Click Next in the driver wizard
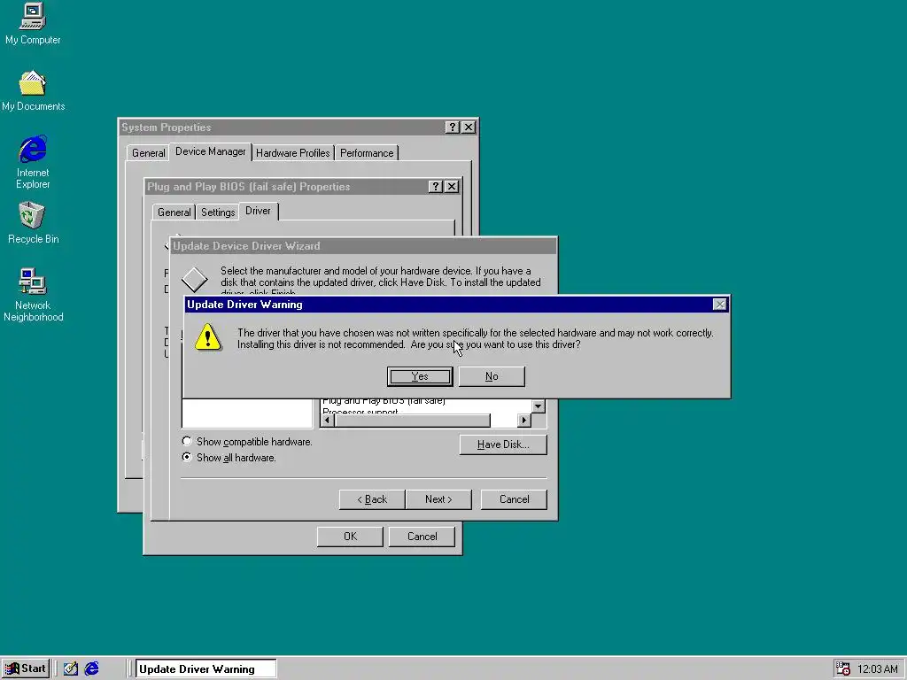 (x=438, y=499)
